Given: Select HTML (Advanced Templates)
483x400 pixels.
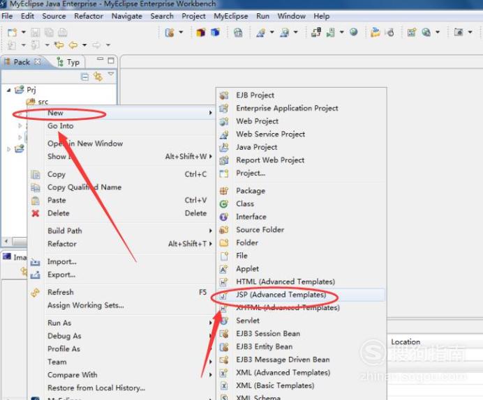Looking at the screenshot, I should click(x=302, y=282).
